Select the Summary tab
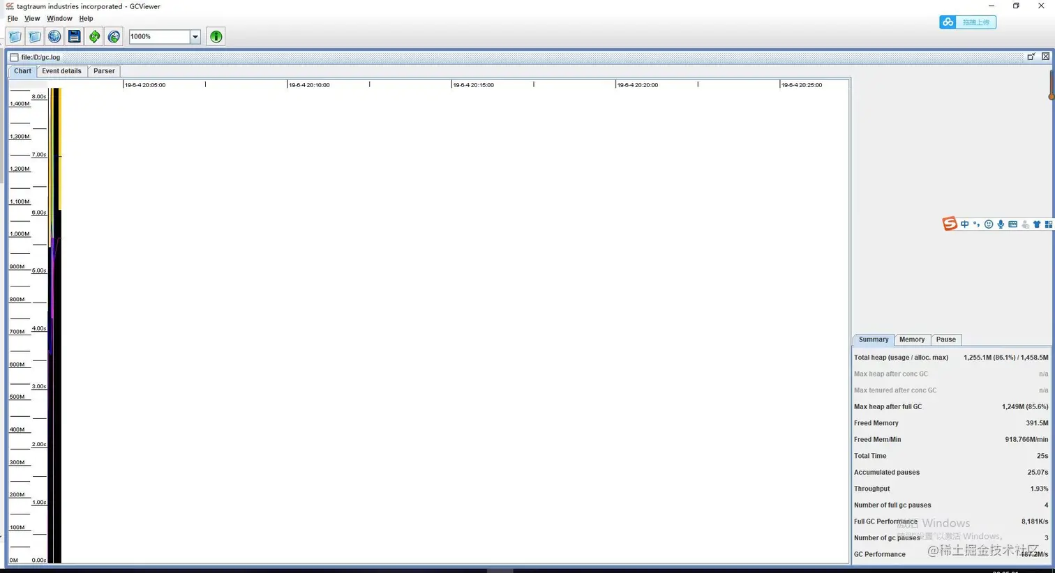 point(874,339)
